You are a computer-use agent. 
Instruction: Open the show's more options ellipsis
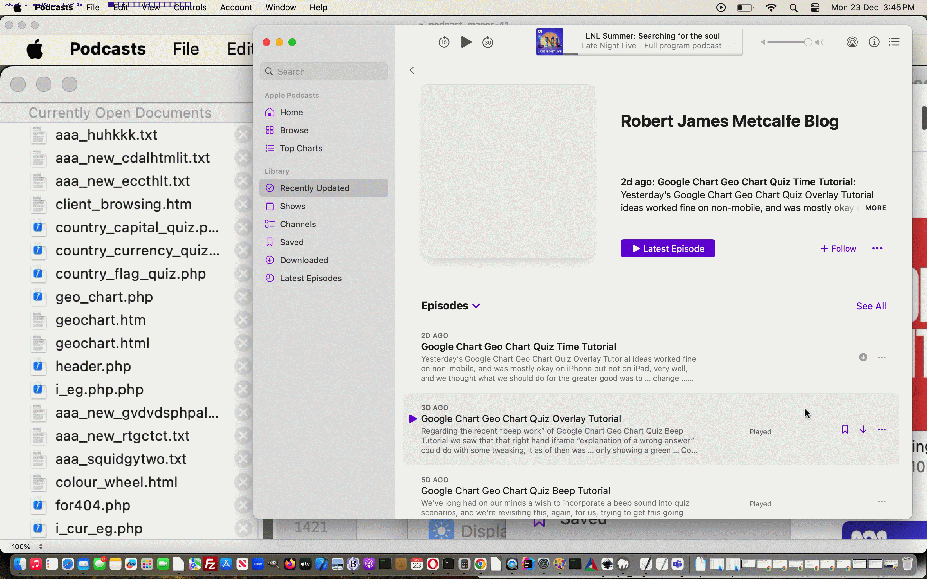click(877, 249)
